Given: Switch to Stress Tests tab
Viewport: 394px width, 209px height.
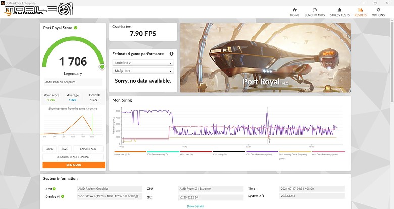Looking at the screenshot, I should coord(339,12).
